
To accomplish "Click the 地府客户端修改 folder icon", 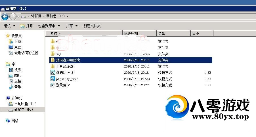I will pyautogui.click(x=53, y=60).
